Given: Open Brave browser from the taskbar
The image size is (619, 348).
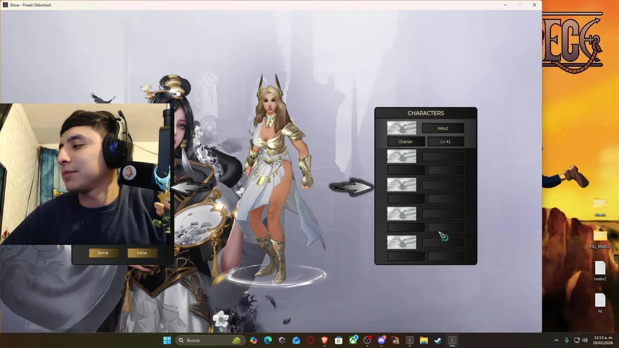Looking at the screenshot, I should pyautogui.click(x=324, y=340).
